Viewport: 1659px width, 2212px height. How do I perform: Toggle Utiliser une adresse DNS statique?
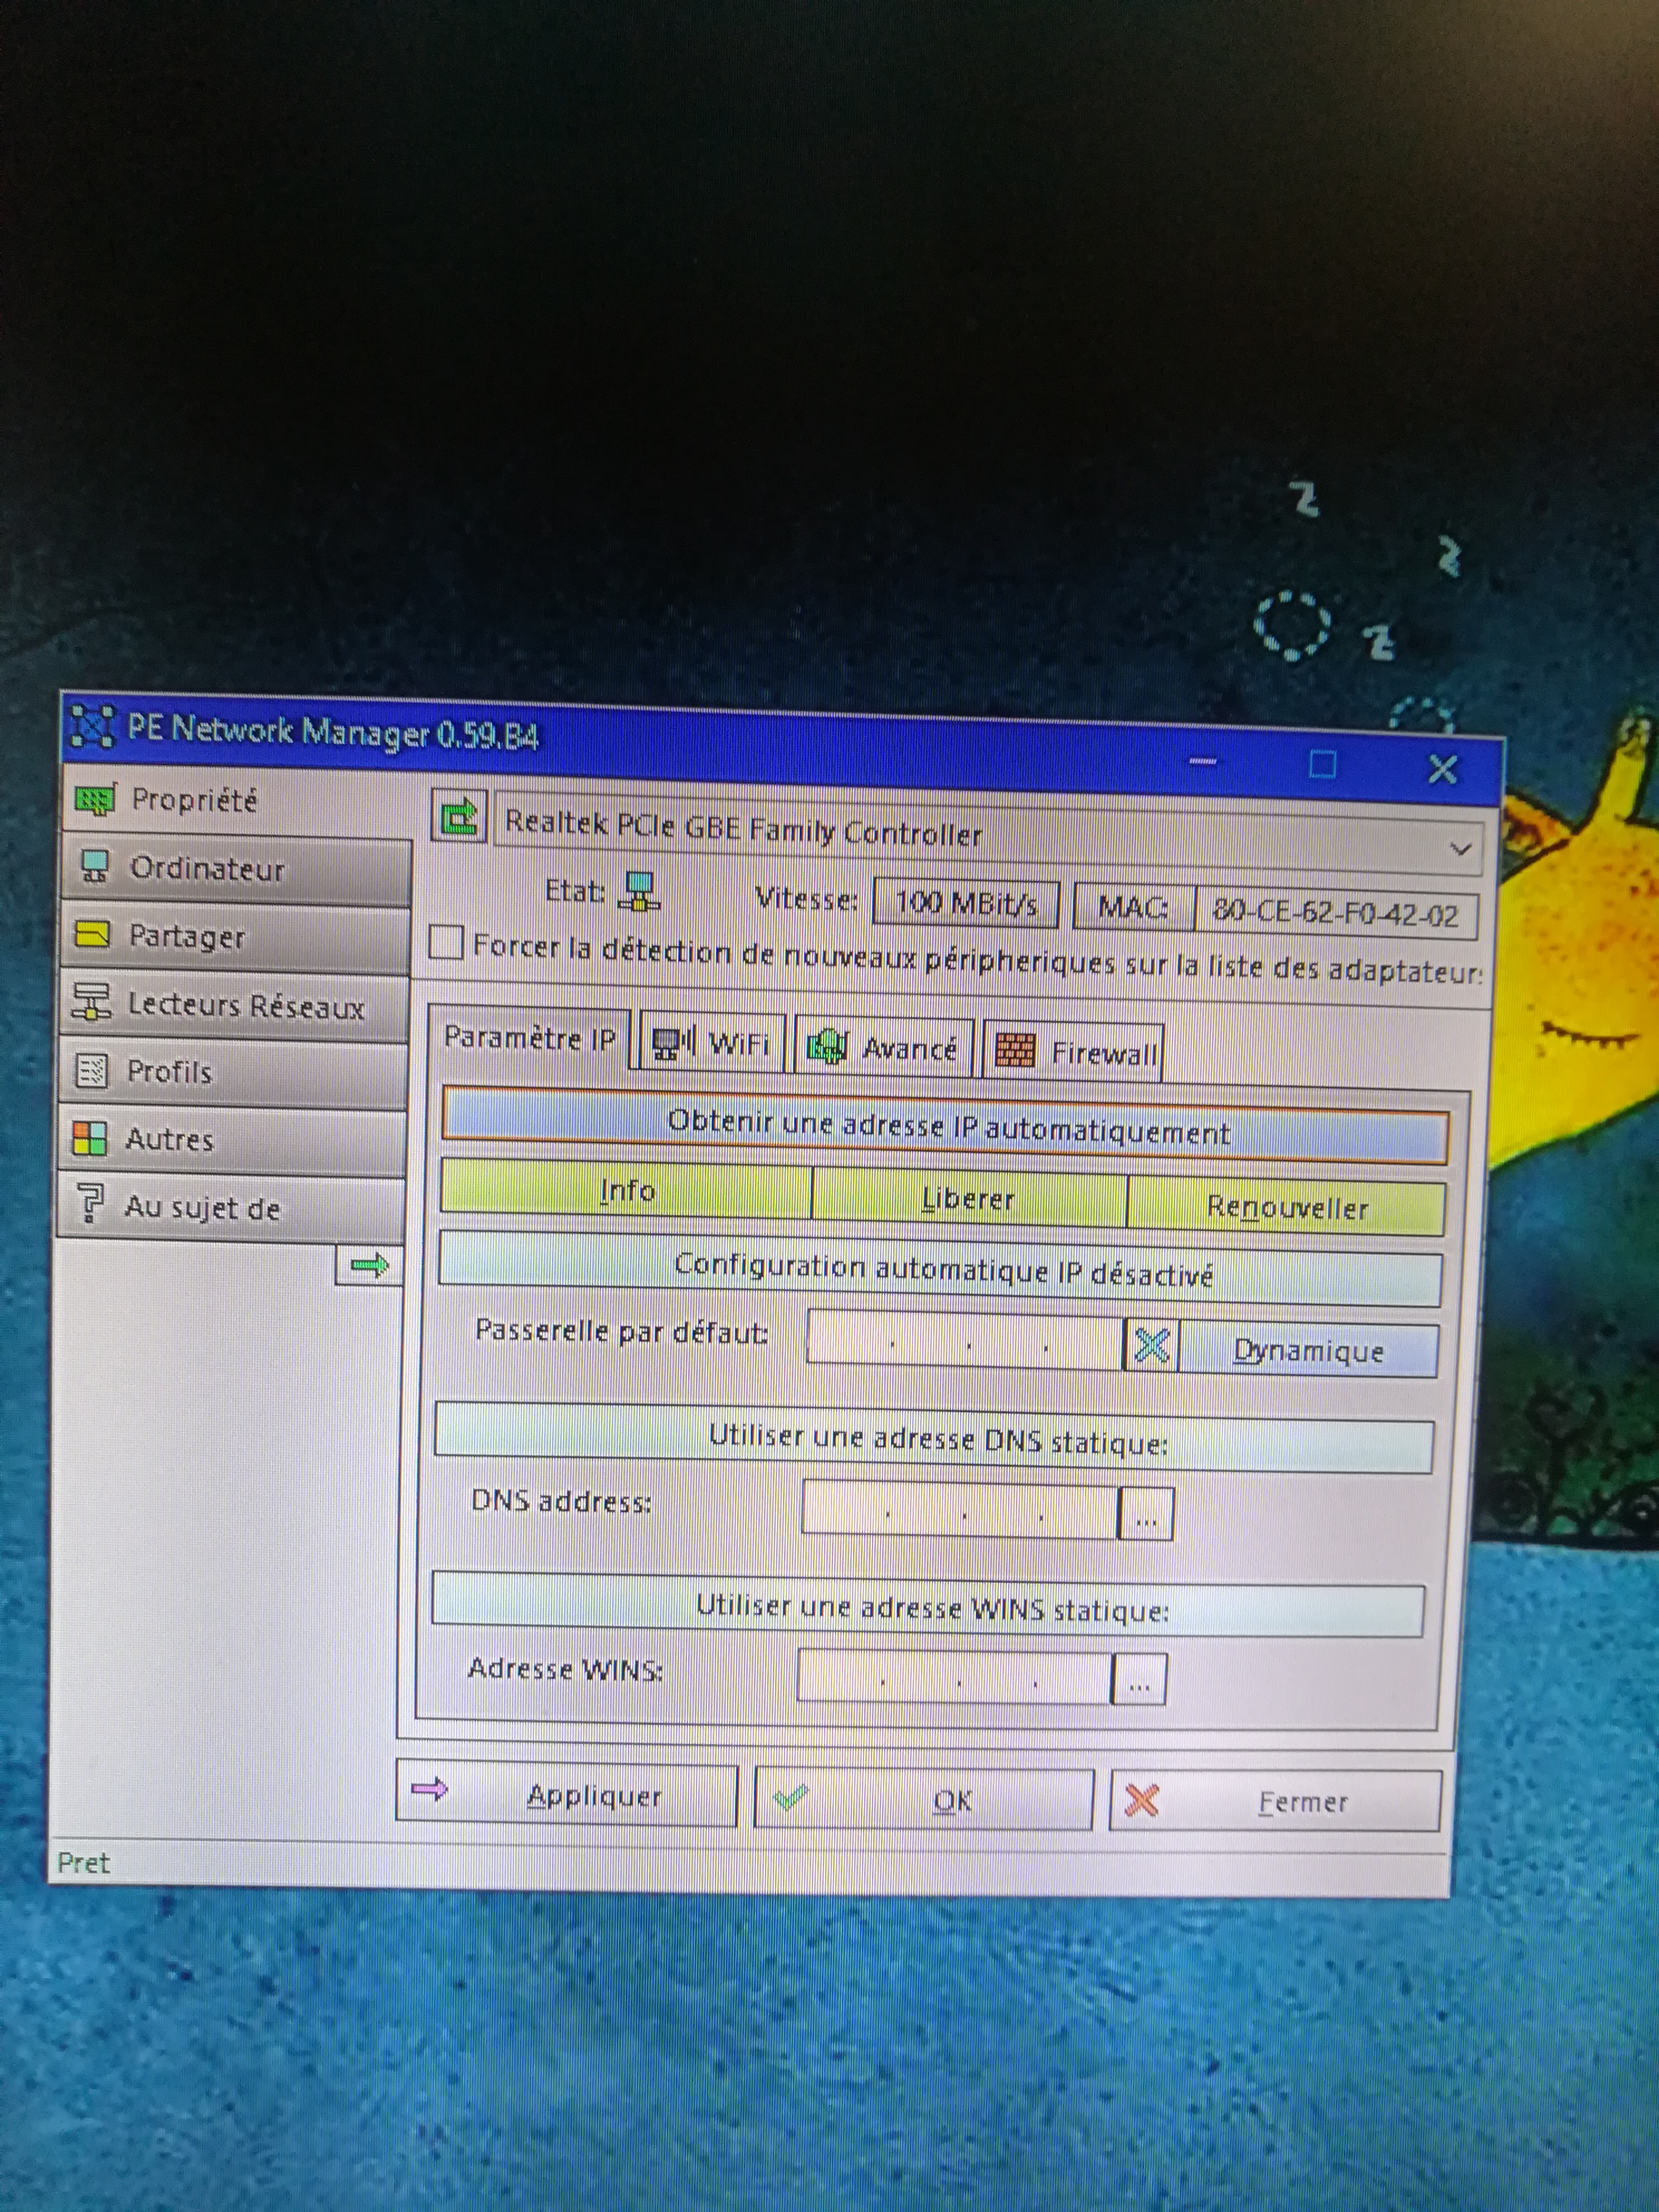(934, 1439)
